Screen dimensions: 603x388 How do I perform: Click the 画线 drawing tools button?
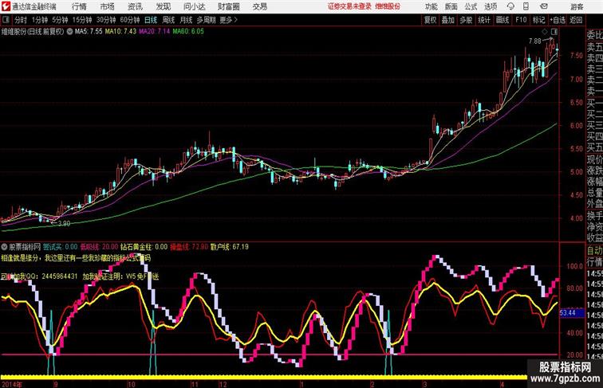click(x=503, y=20)
